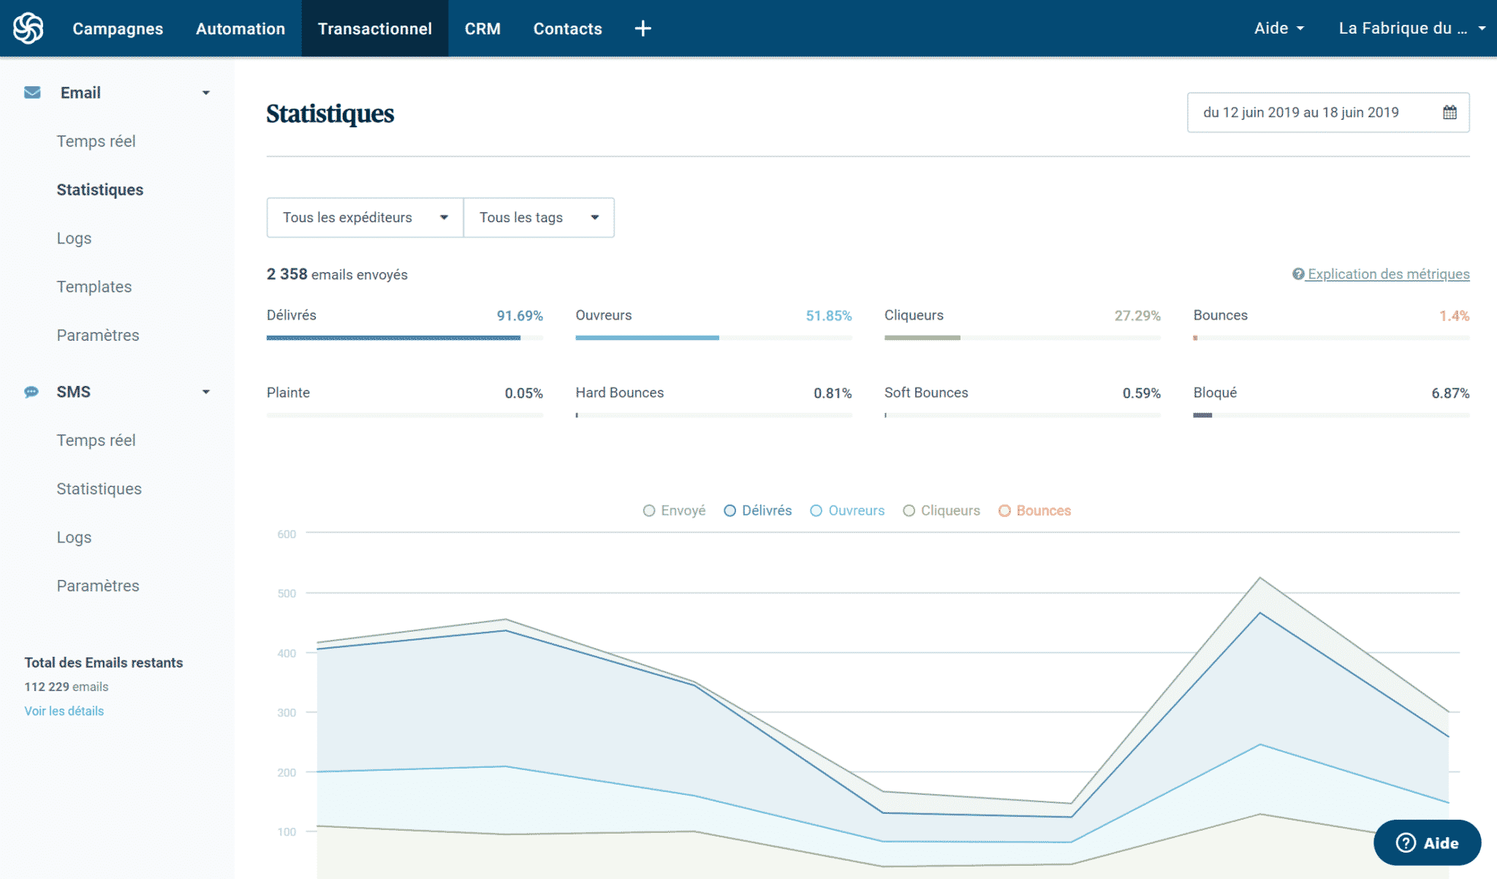Switch to the Campagnes tab
The image size is (1497, 879).
point(118,29)
